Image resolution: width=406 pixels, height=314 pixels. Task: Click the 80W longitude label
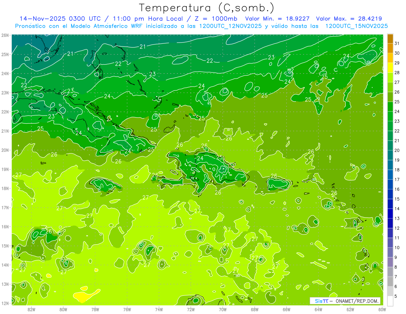(63, 309)
